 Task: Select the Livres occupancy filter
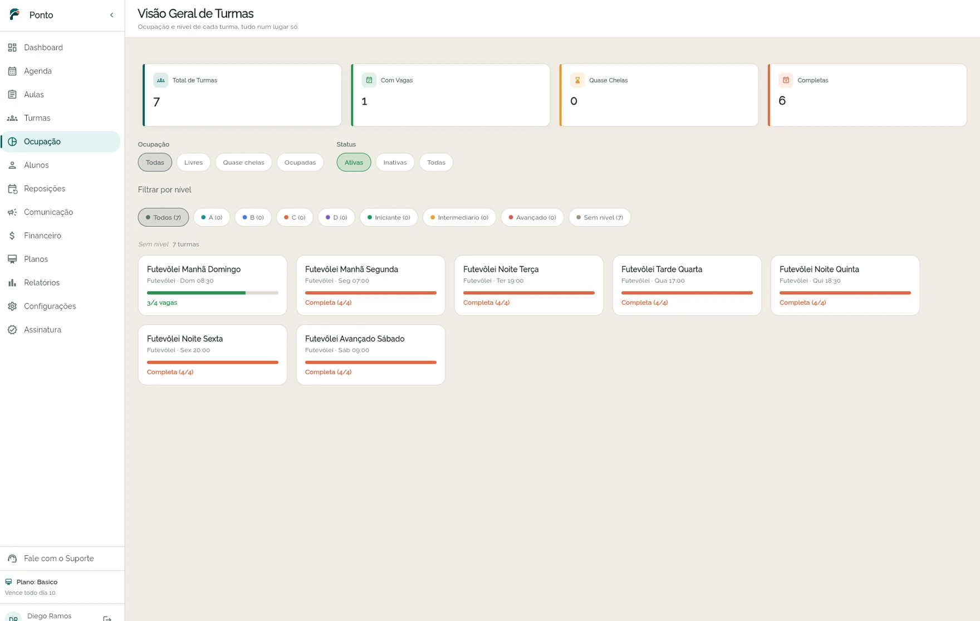(193, 163)
